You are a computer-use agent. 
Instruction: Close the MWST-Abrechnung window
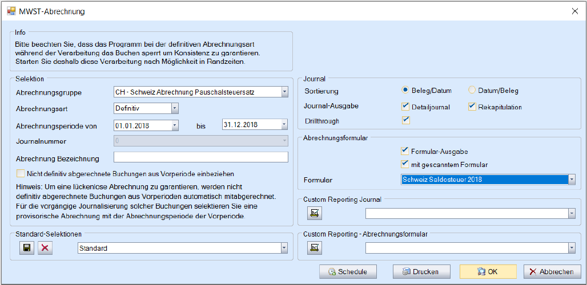point(574,11)
